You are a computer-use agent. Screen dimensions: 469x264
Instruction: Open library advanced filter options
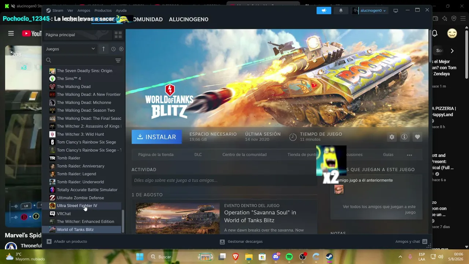coord(118,60)
